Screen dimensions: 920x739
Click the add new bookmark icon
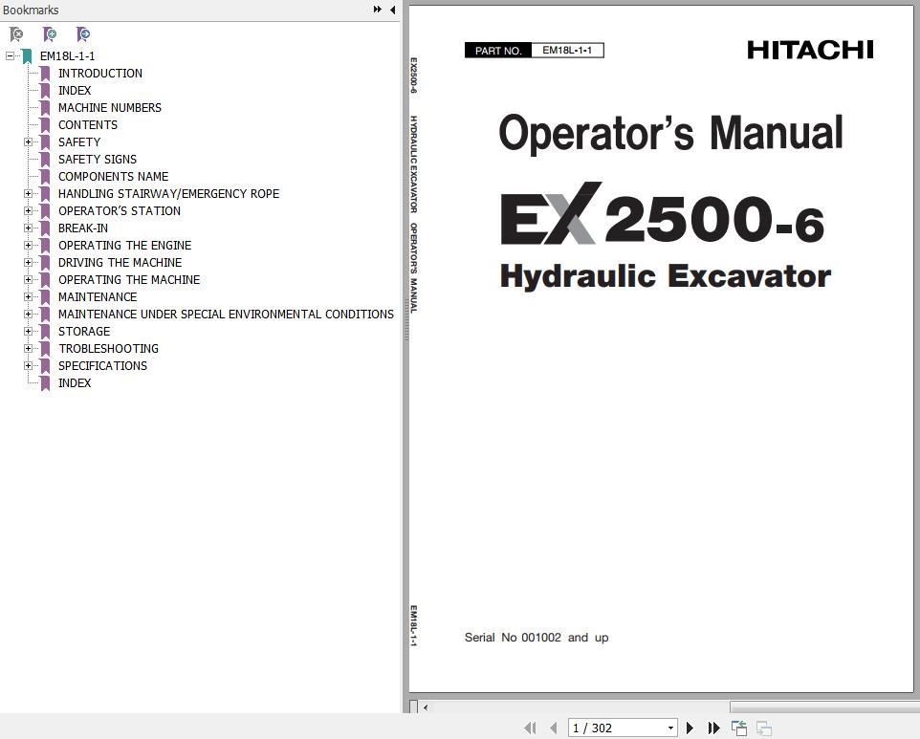(x=50, y=34)
